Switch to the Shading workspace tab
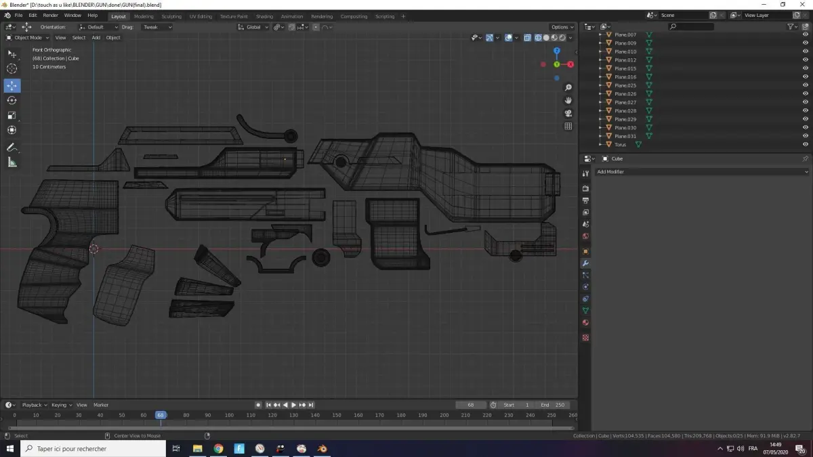 (264, 16)
